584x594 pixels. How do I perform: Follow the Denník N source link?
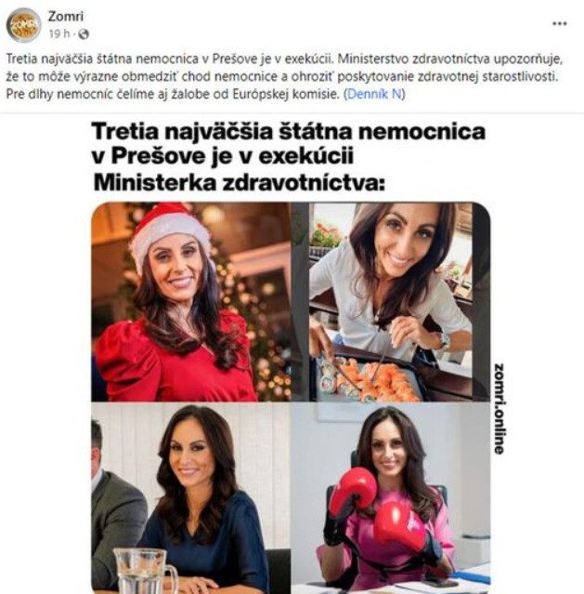tap(374, 94)
